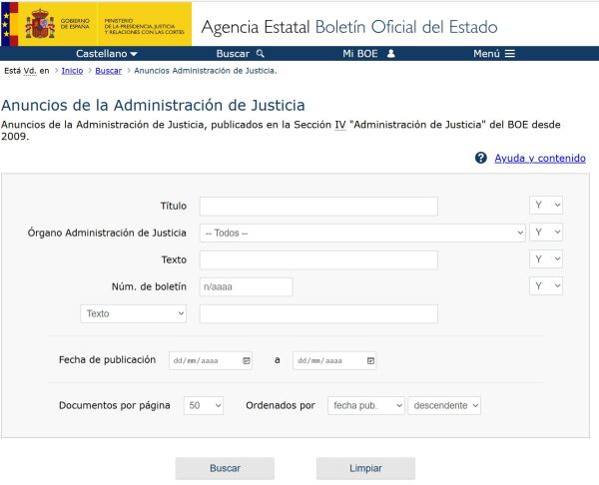Click the Fecha de publicación label
The height and width of the screenshot is (485, 599).
tap(108, 359)
